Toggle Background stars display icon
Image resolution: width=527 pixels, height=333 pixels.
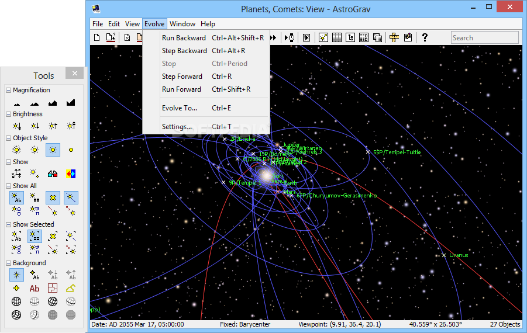tap(16, 275)
